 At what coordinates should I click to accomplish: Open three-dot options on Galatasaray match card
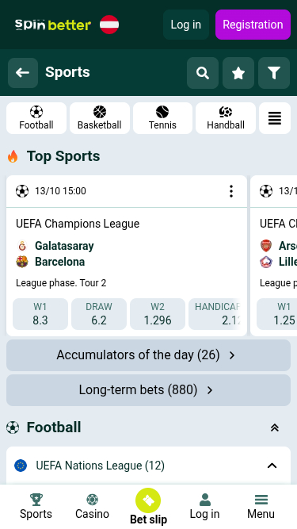[x=231, y=191]
